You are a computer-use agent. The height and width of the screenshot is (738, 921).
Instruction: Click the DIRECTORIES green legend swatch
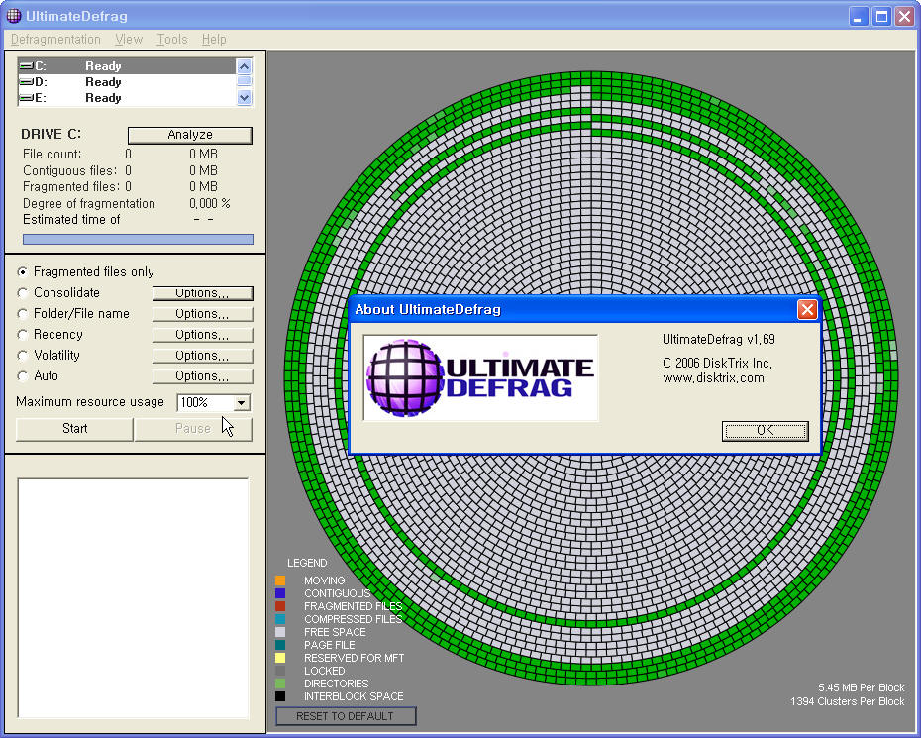pos(280,684)
